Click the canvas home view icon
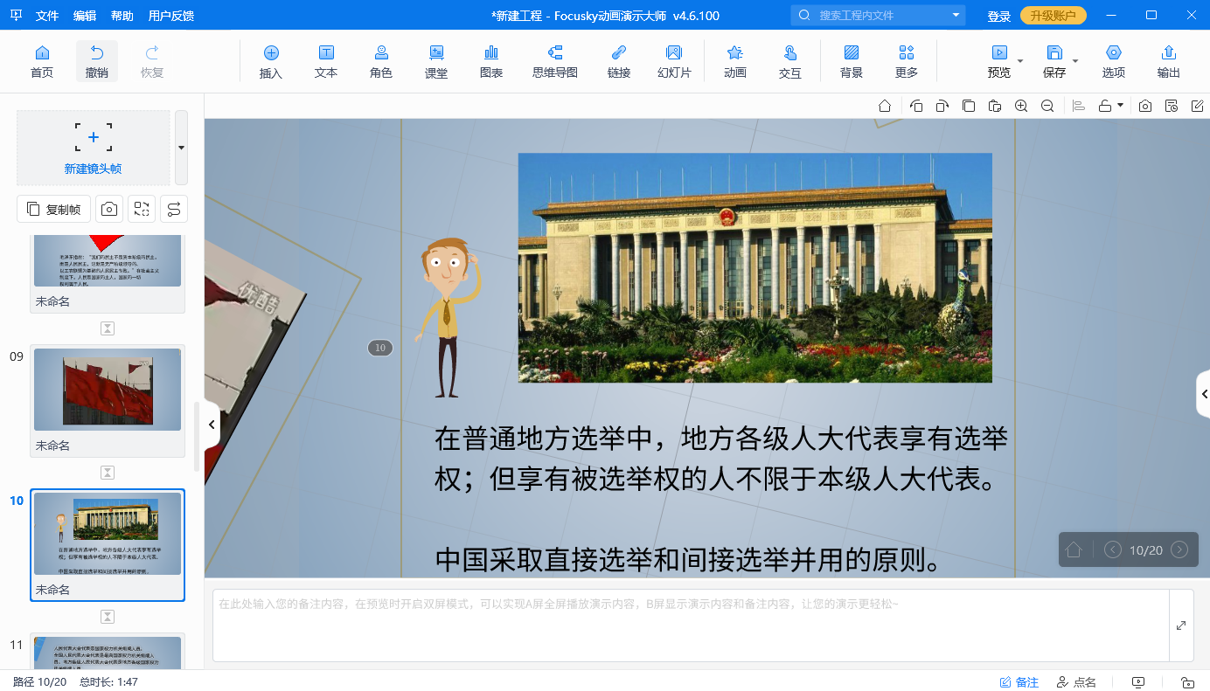The height and width of the screenshot is (691, 1210). point(885,106)
